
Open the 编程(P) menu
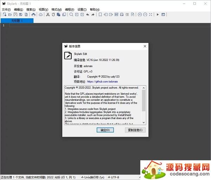coord(70,9)
